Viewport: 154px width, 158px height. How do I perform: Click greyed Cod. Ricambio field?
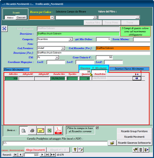point(78,29)
